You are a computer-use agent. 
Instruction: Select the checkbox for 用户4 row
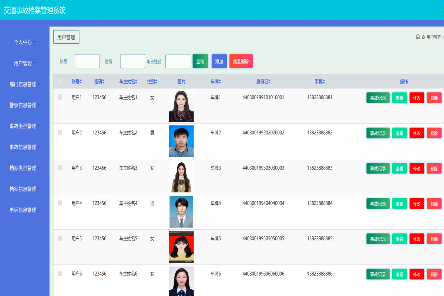click(60, 203)
